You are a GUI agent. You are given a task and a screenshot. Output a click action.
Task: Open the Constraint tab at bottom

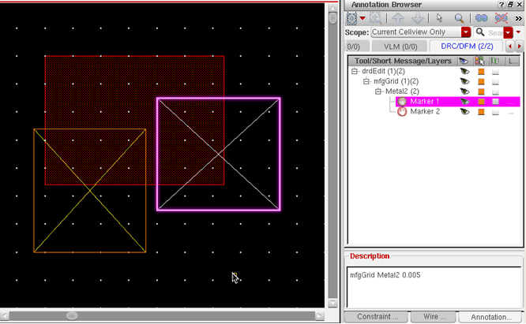(x=376, y=317)
